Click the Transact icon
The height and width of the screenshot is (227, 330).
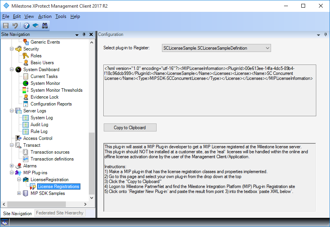pyautogui.click(x=18, y=145)
